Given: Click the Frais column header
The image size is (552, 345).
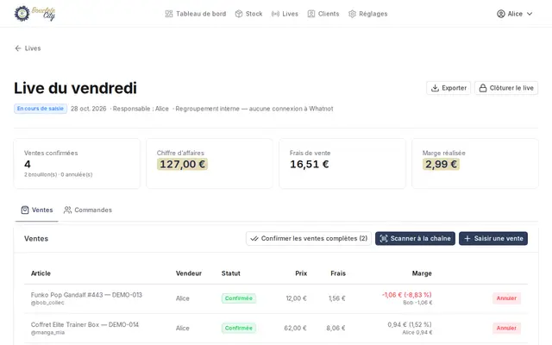Looking at the screenshot, I should (x=338, y=273).
